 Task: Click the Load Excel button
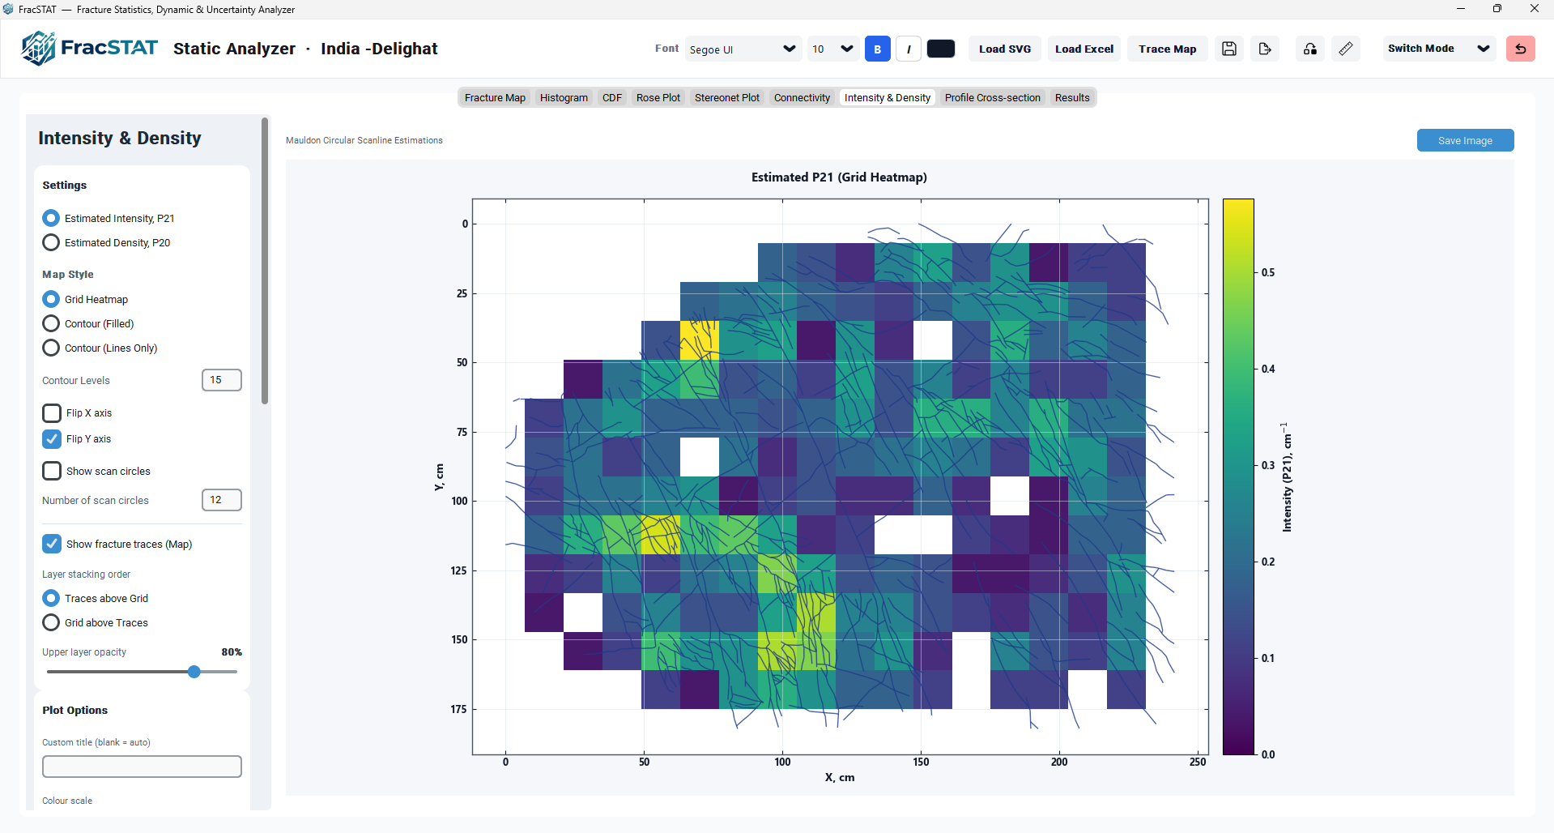1084,49
